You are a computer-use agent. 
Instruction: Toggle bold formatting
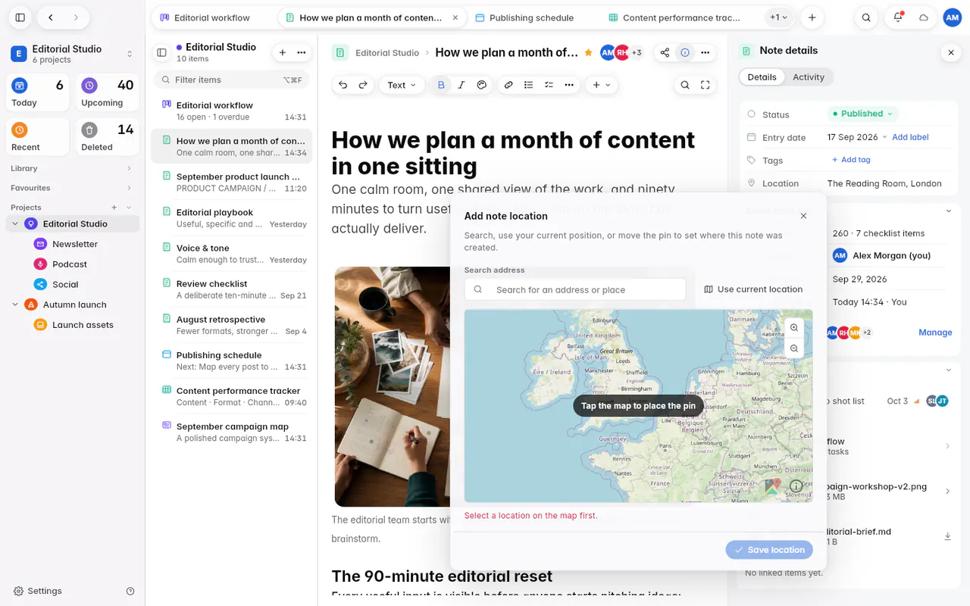pos(441,85)
